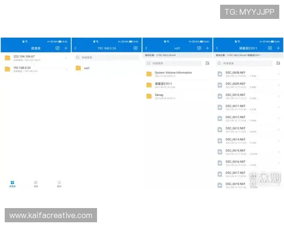Select the 223.104.104.67 row circle

pos(66,58)
